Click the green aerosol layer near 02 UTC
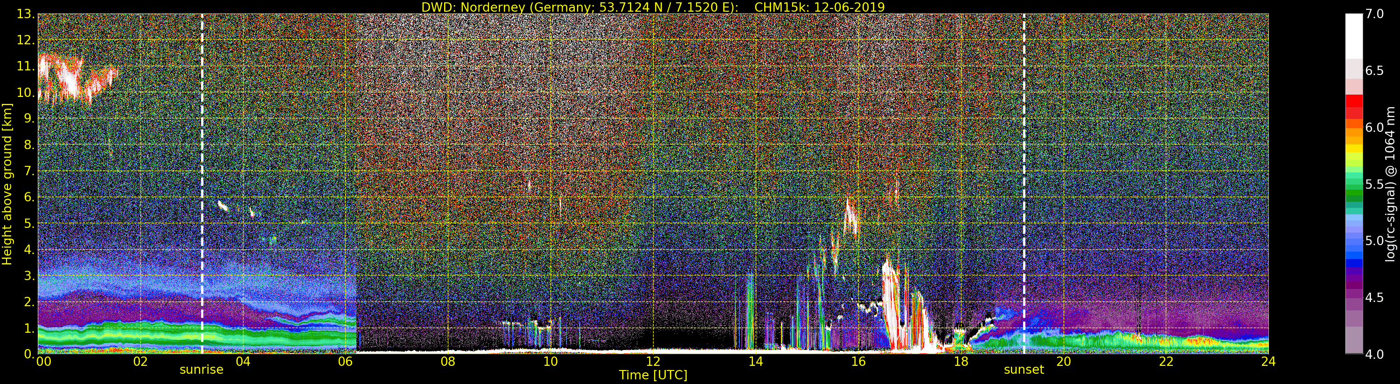Image resolution: width=1400 pixels, height=384 pixels. click(140, 335)
